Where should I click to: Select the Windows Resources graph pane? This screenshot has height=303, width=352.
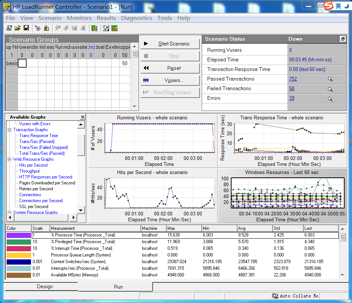pos(283,195)
